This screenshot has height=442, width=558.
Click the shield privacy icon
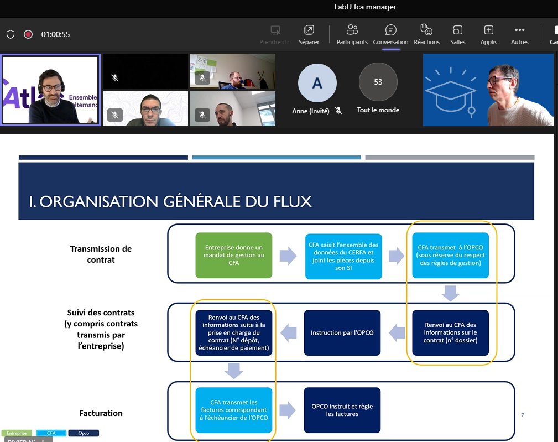pyautogui.click(x=11, y=34)
